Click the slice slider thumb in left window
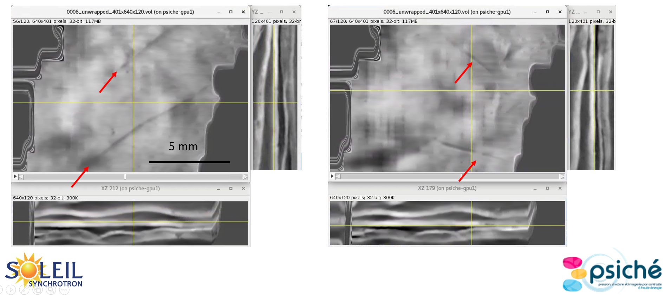This screenshot has height=296, width=665. (125, 177)
